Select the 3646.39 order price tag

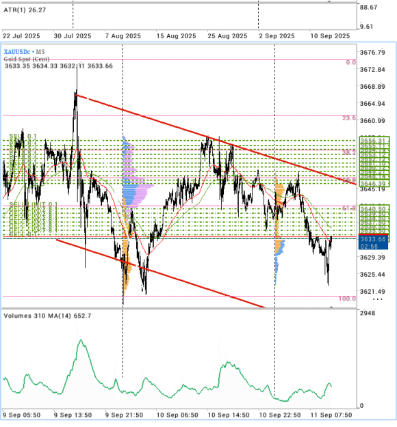[x=374, y=184]
